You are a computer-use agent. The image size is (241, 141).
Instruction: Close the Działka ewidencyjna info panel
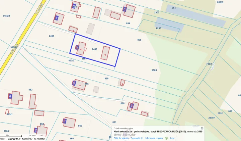(202, 128)
